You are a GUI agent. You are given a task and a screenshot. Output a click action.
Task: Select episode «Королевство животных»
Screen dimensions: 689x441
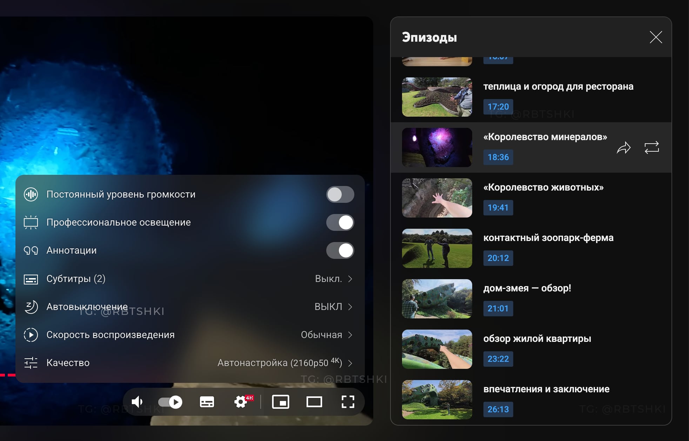click(x=543, y=187)
